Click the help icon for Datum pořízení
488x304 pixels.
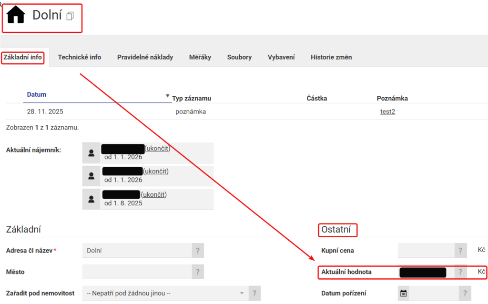point(465,294)
